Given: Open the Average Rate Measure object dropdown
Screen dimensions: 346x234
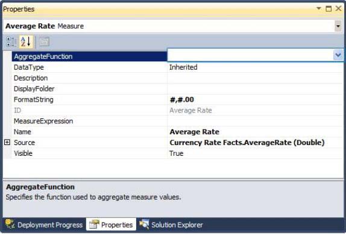Looking at the screenshot, I should [x=338, y=26].
